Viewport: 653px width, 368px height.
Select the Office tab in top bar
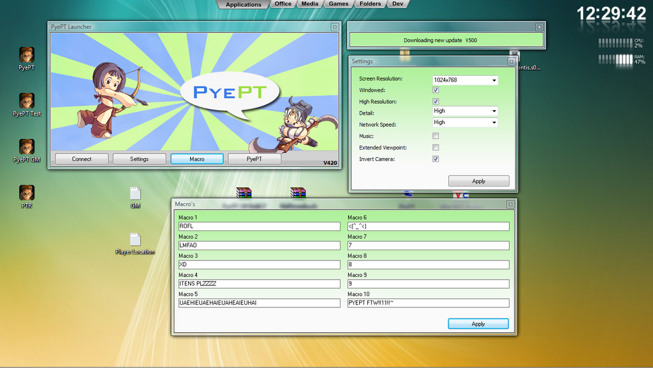[282, 4]
